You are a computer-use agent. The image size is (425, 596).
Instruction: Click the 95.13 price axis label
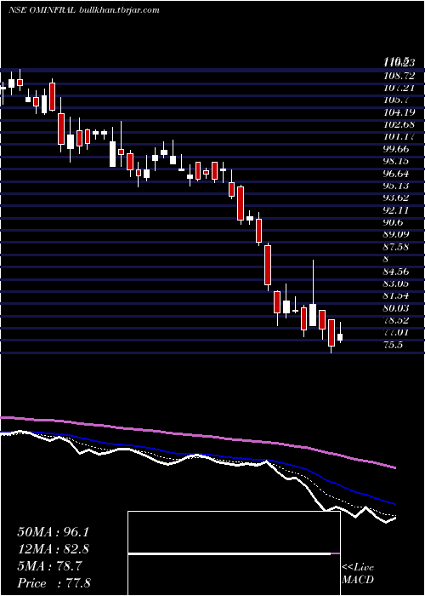(x=398, y=186)
